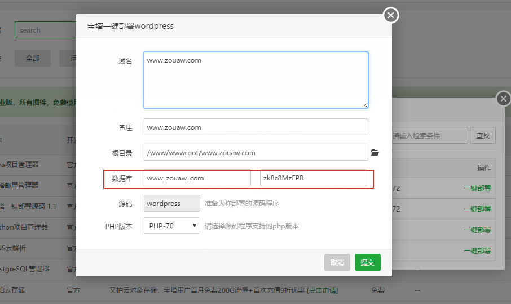The width and height of the screenshot is (511, 304).
Task: Click the resize handle of 域名 textarea
Action: pos(365,105)
